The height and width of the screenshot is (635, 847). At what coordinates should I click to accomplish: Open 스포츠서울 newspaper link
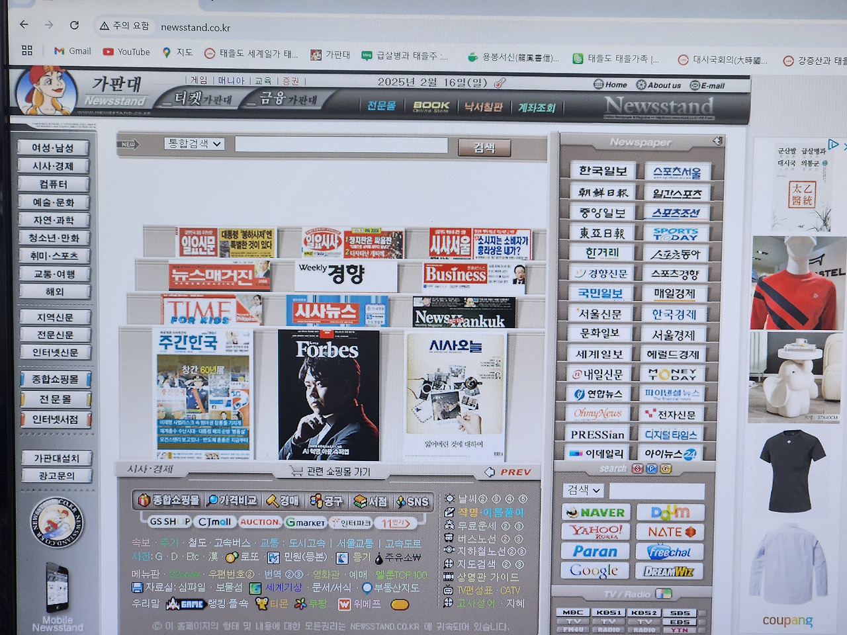coord(677,173)
